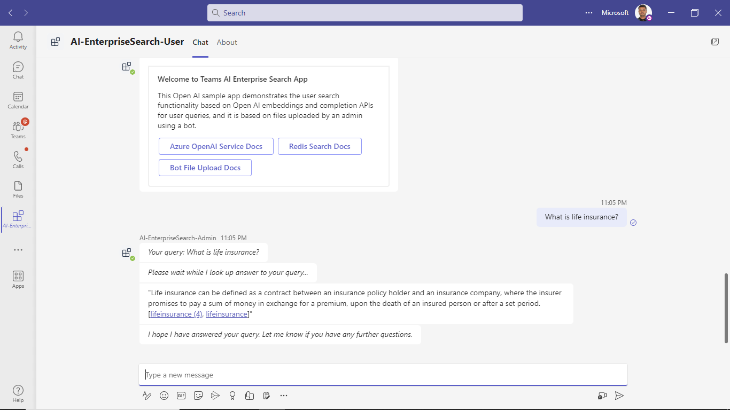Click the app icon beside AI-EnterpriseSearch-User title
This screenshot has height=410, width=730.
click(x=56, y=42)
